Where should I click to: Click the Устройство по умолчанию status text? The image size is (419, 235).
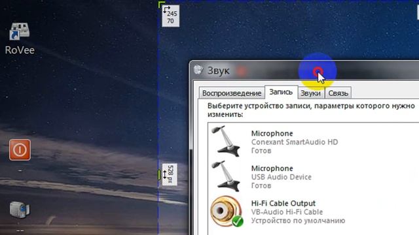[x=299, y=221]
